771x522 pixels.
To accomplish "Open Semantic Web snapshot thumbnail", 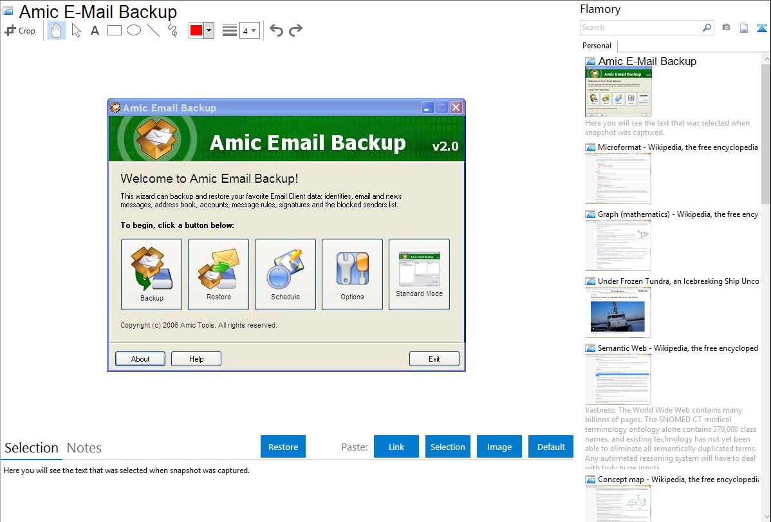I will pos(618,379).
